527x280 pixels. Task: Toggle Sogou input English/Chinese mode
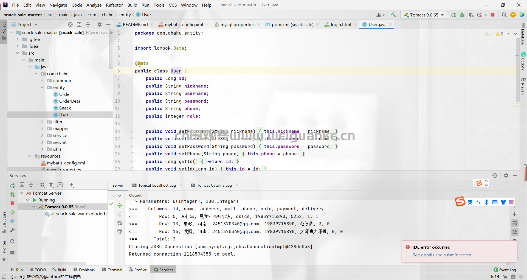(x=470, y=202)
